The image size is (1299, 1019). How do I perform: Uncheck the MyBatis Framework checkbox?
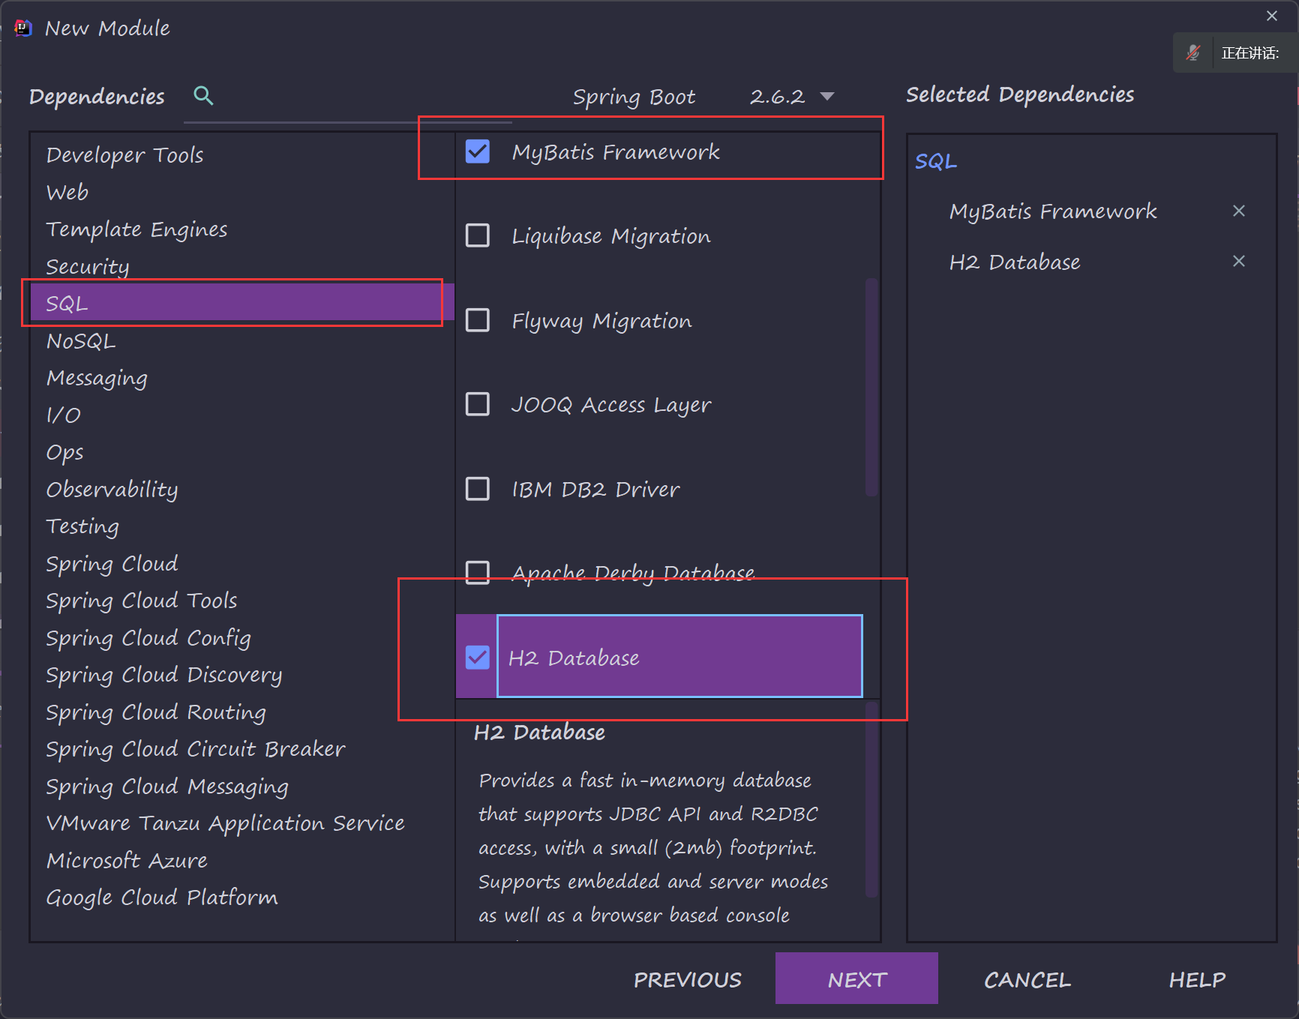pyautogui.click(x=478, y=151)
